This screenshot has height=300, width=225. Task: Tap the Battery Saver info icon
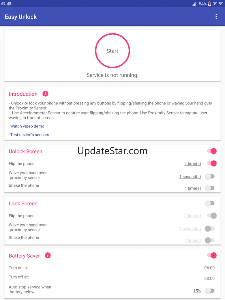tap(48, 255)
